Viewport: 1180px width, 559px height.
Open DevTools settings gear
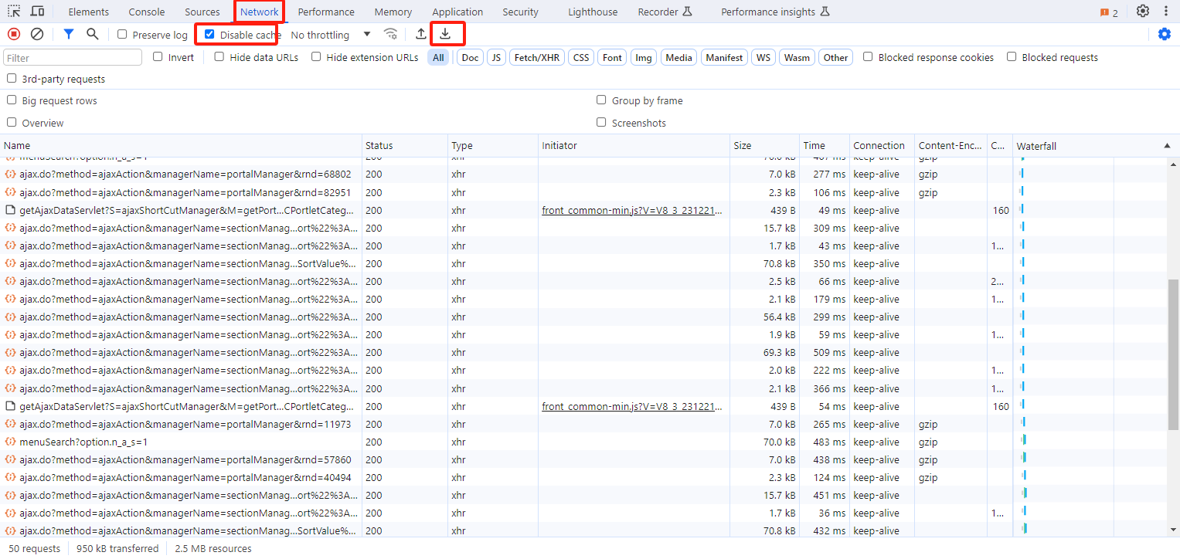(x=1143, y=12)
